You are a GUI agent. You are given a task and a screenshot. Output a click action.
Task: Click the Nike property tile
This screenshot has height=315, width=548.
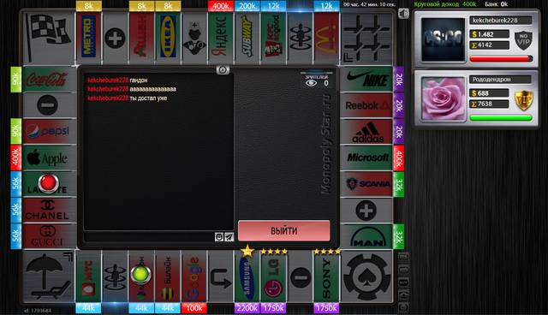[366, 80]
